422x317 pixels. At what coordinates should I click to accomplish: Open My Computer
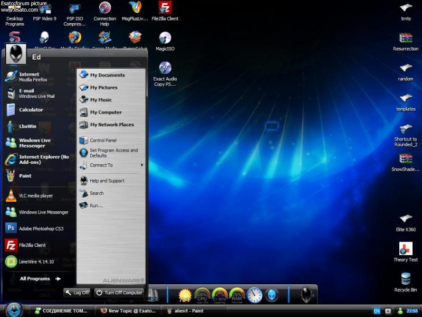pos(111,112)
